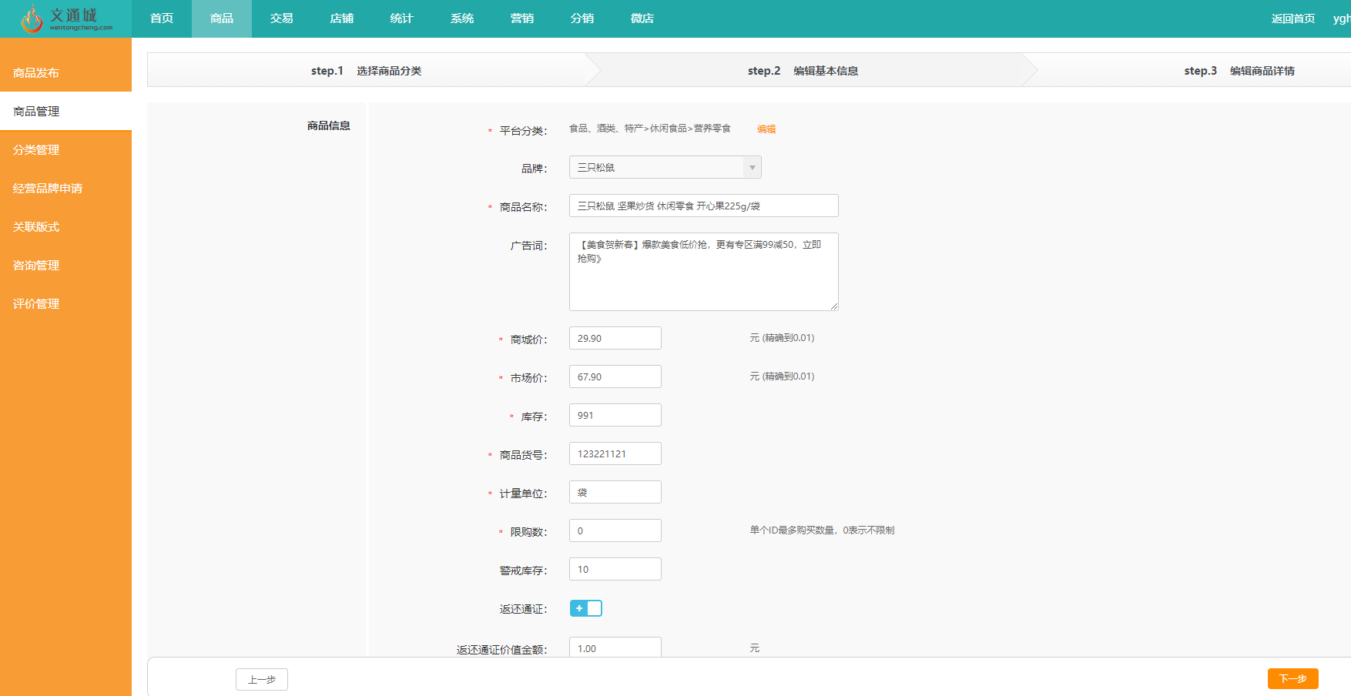Select the 商品 top menu tab
Viewport: 1351px width, 696px height.
[x=222, y=18]
